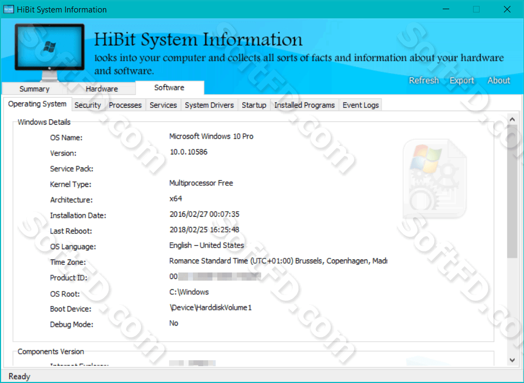
Task: Click the scrollbar up arrow
Action: pos(512,119)
